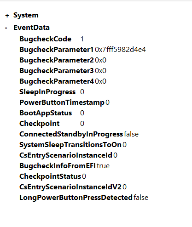Click the CsEntryScenarioInstanceIdV2 label
The height and width of the screenshot is (227, 192).
click(x=70, y=187)
